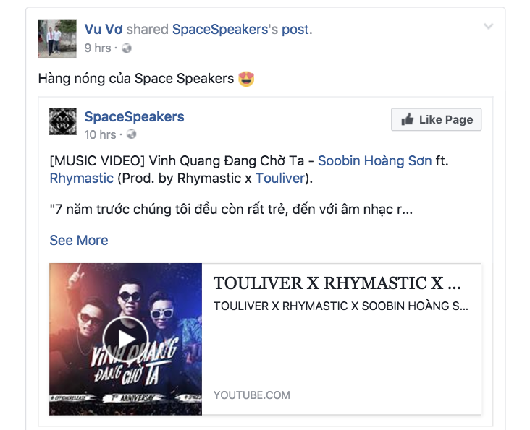
Task: Open the Soobin Hoàng Sơn tagged link
Action: (x=374, y=161)
